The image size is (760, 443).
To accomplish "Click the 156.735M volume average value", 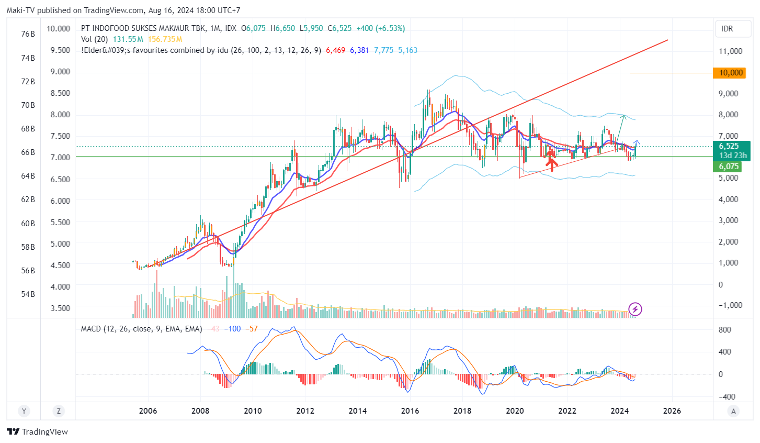I will tap(165, 39).
